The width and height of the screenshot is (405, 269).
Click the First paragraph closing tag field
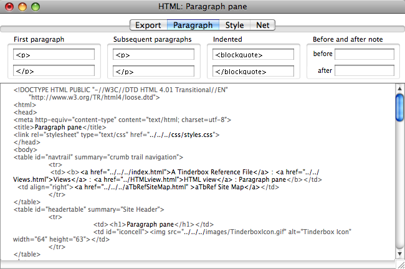point(54,70)
